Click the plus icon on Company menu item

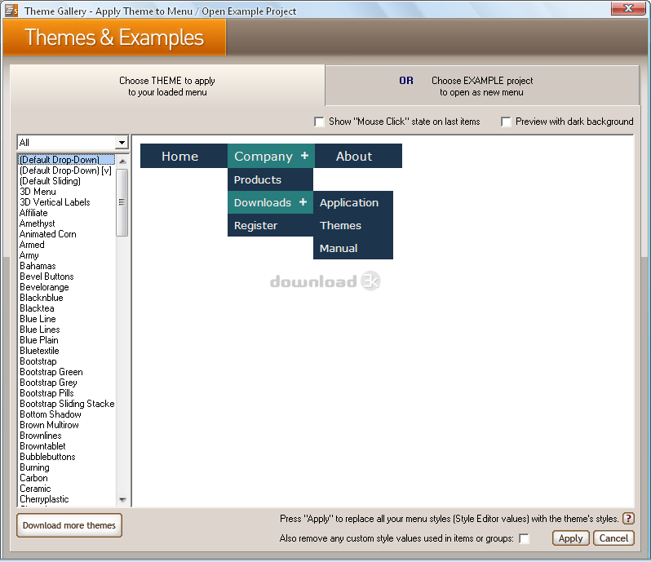click(304, 156)
